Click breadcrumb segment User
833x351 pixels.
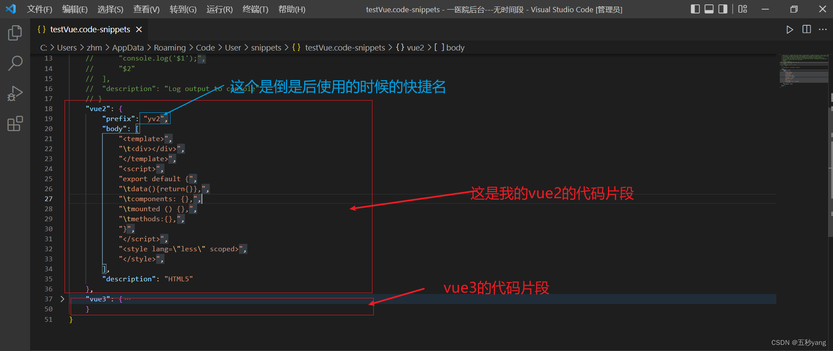tap(233, 47)
